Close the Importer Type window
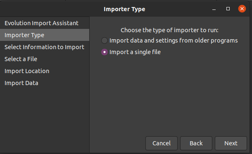The width and height of the screenshot is (252, 154). tap(242, 9)
